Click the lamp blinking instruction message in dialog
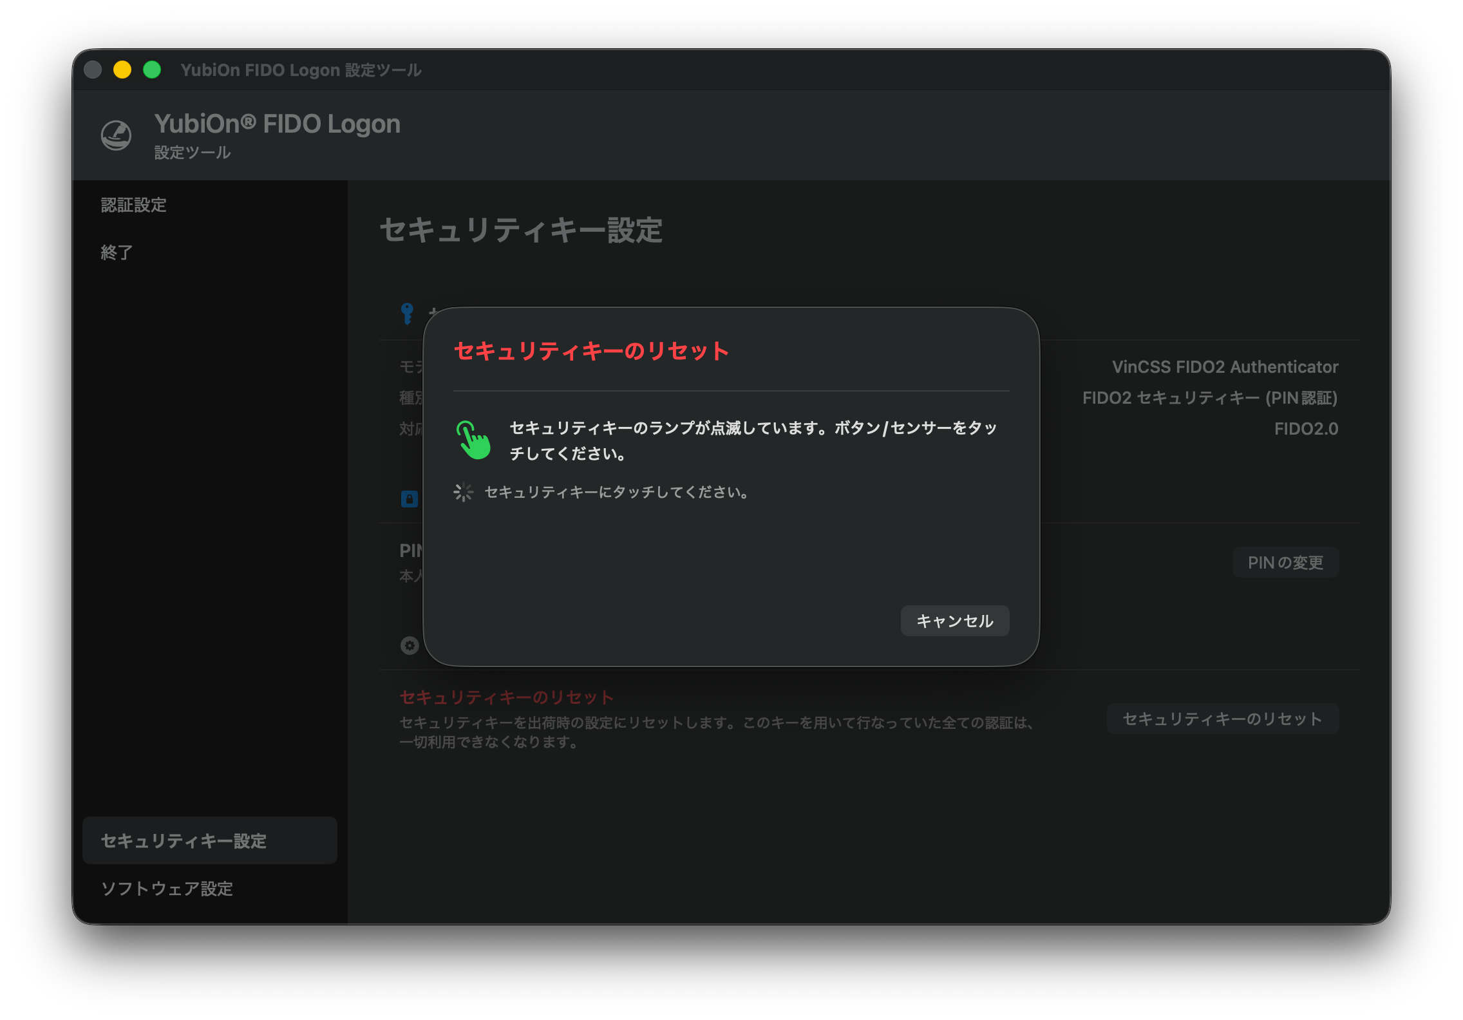The image size is (1463, 1020). pyautogui.click(x=753, y=440)
